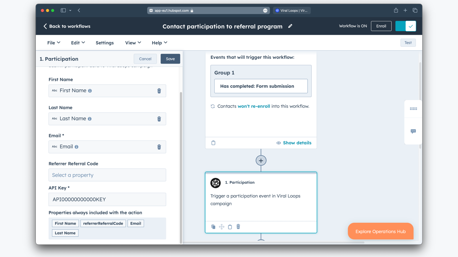This screenshot has width=458, height=257.
Task: Clone the Participation action card
Action: (213, 226)
